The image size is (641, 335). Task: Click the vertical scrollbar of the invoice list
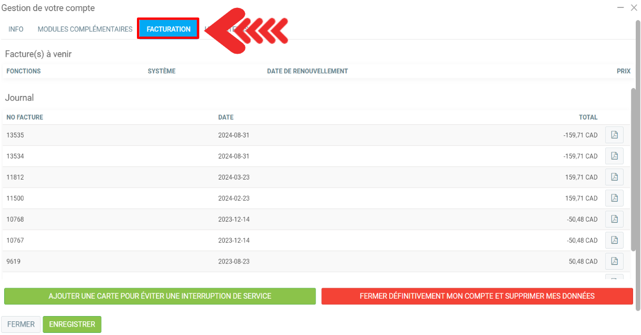click(633, 169)
